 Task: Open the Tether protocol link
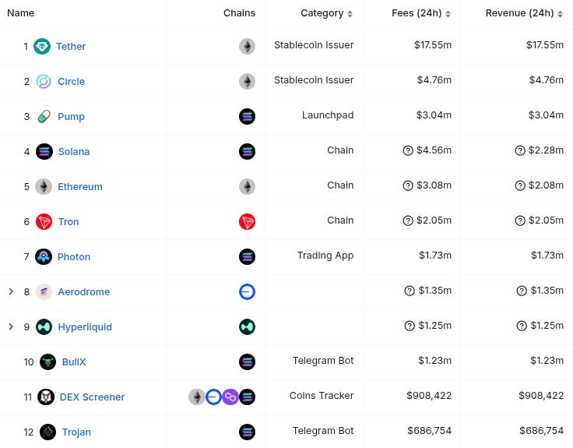click(71, 47)
